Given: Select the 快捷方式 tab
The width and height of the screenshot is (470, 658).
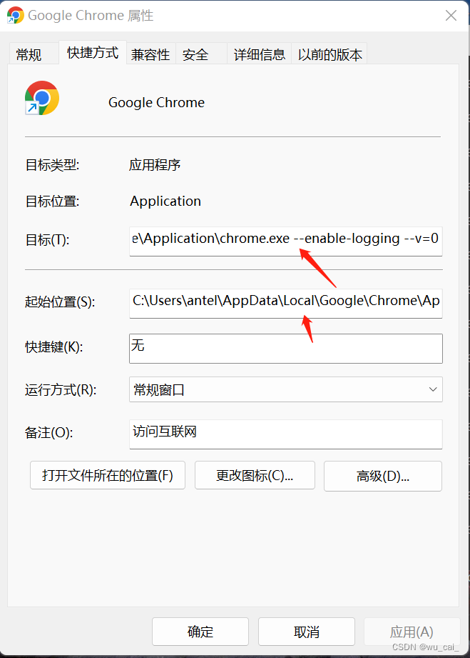Looking at the screenshot, I should point(93,53).
